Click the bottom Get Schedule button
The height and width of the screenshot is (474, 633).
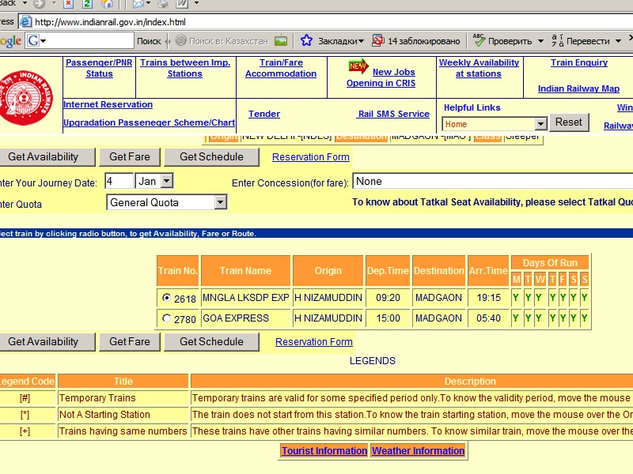[x=211, y=342]
